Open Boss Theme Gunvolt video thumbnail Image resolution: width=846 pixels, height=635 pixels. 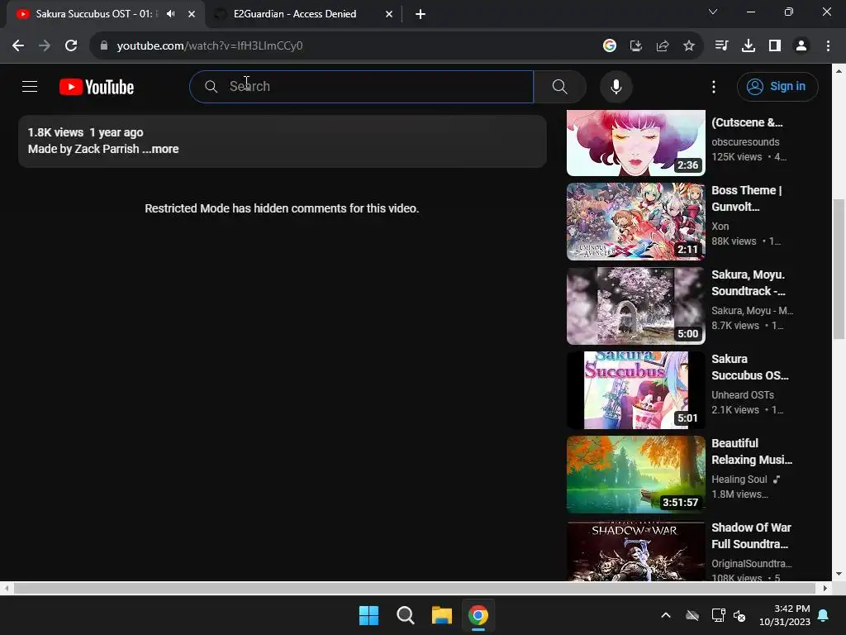tap(635, 222)
